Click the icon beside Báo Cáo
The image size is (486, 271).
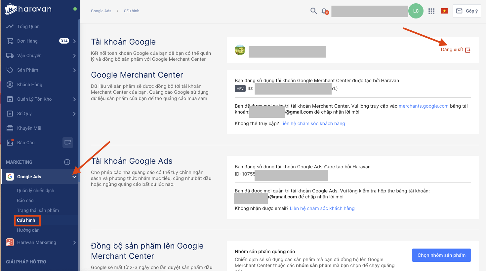coord(68,143)
